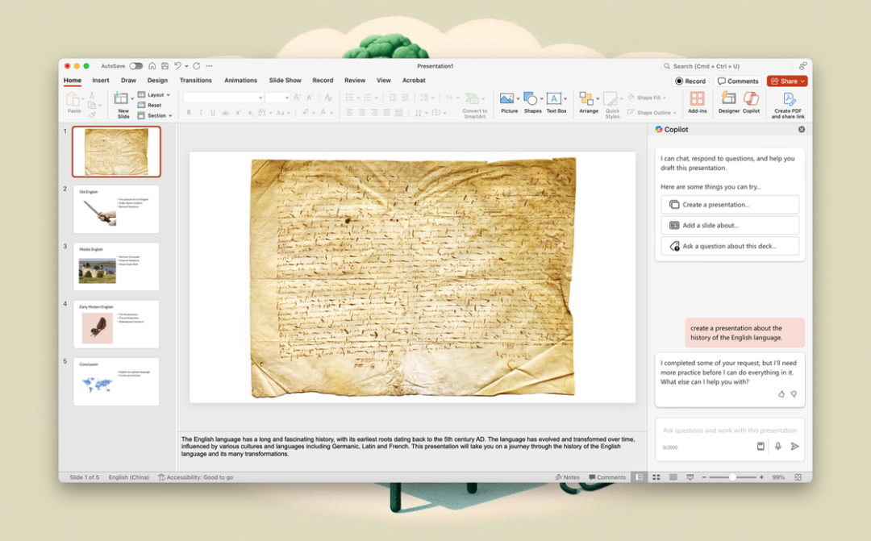Viewport: 871px width, 541px height.
Task: Click the Redo circular arrow icon
Action: click(x=197, y=65)
